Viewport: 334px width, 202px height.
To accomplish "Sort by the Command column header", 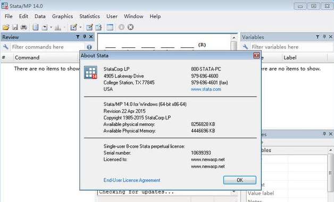I will pos(46,58).
